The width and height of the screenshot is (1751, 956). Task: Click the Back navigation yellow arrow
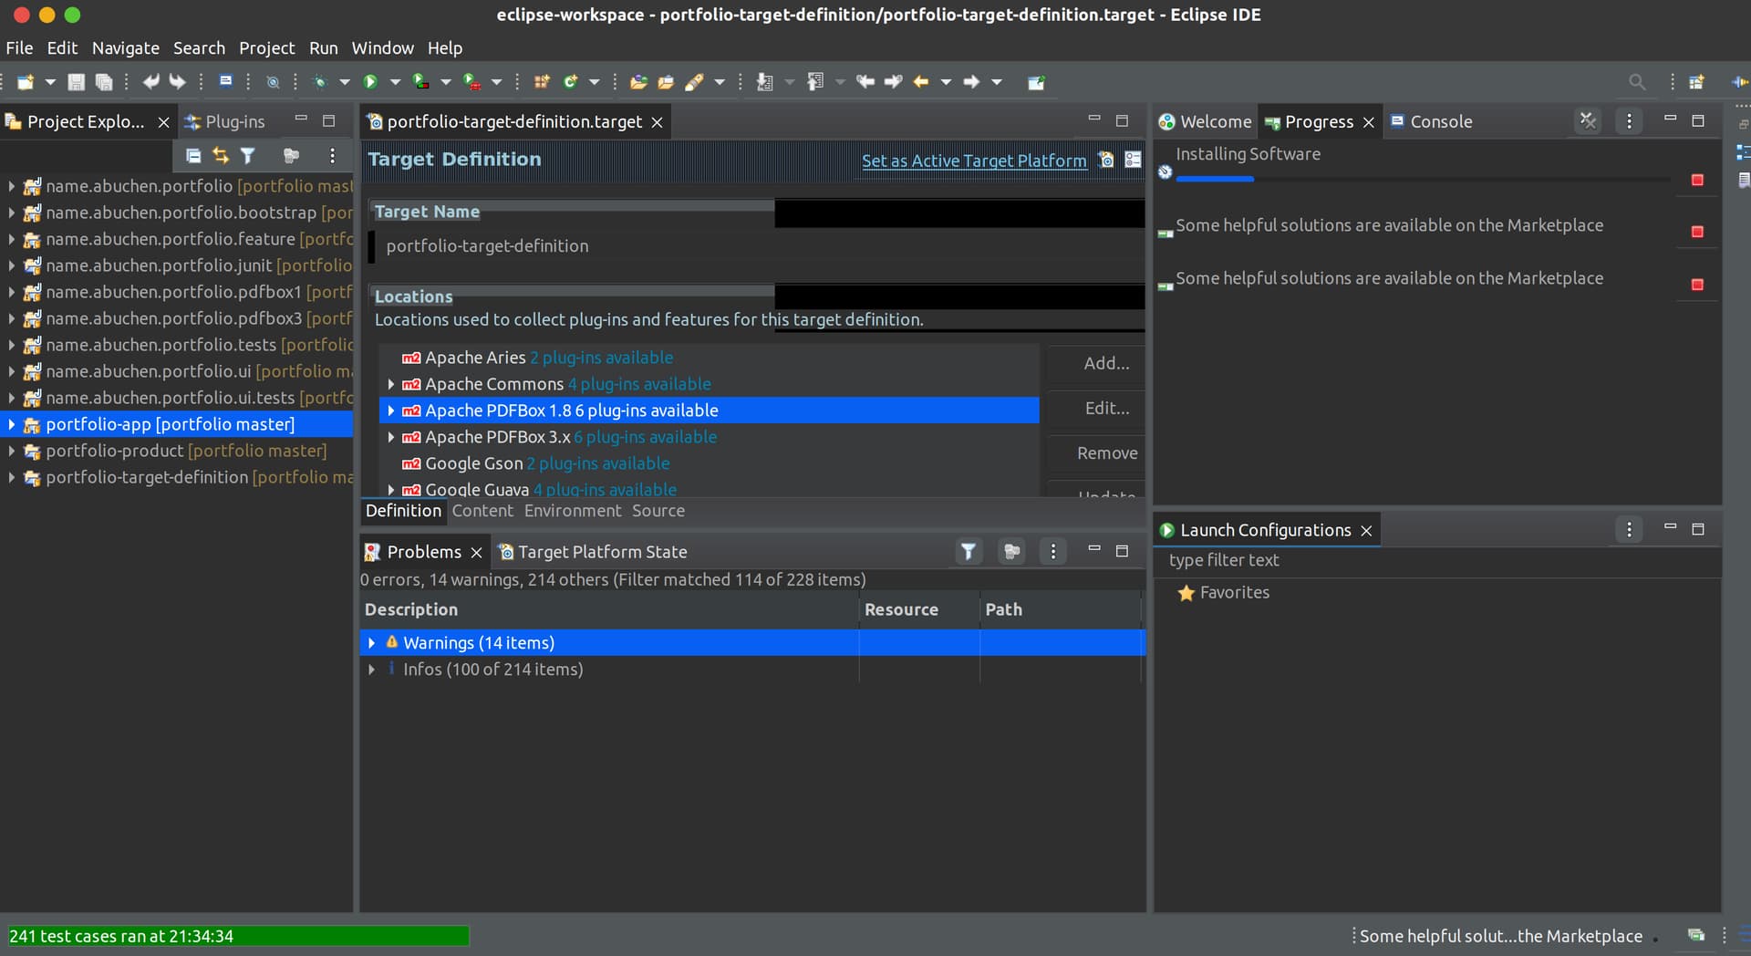(921, 82)
